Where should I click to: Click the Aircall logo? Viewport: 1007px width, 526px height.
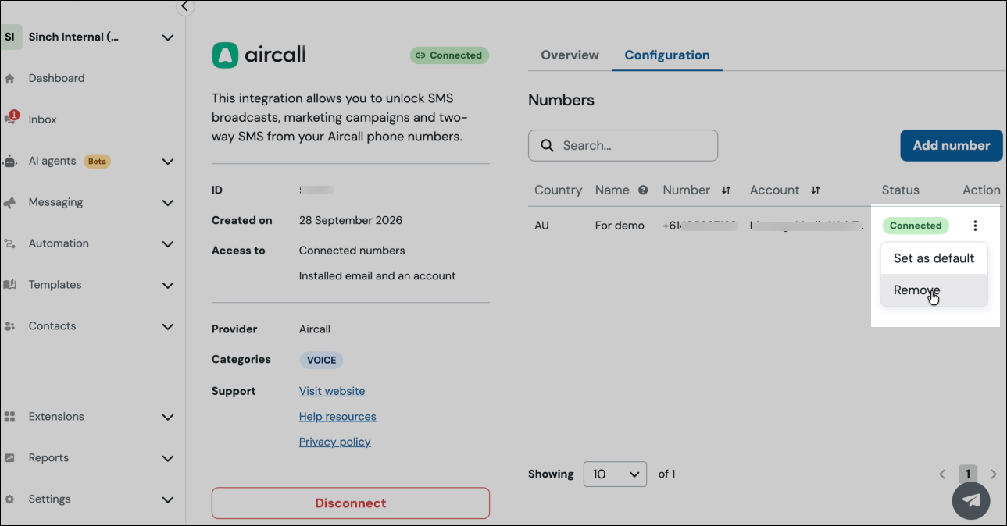click(259, 55)
